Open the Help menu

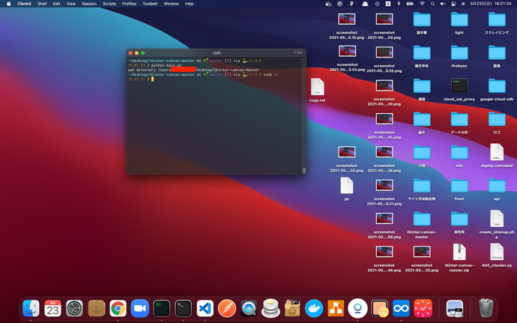(x=190, y=4)
